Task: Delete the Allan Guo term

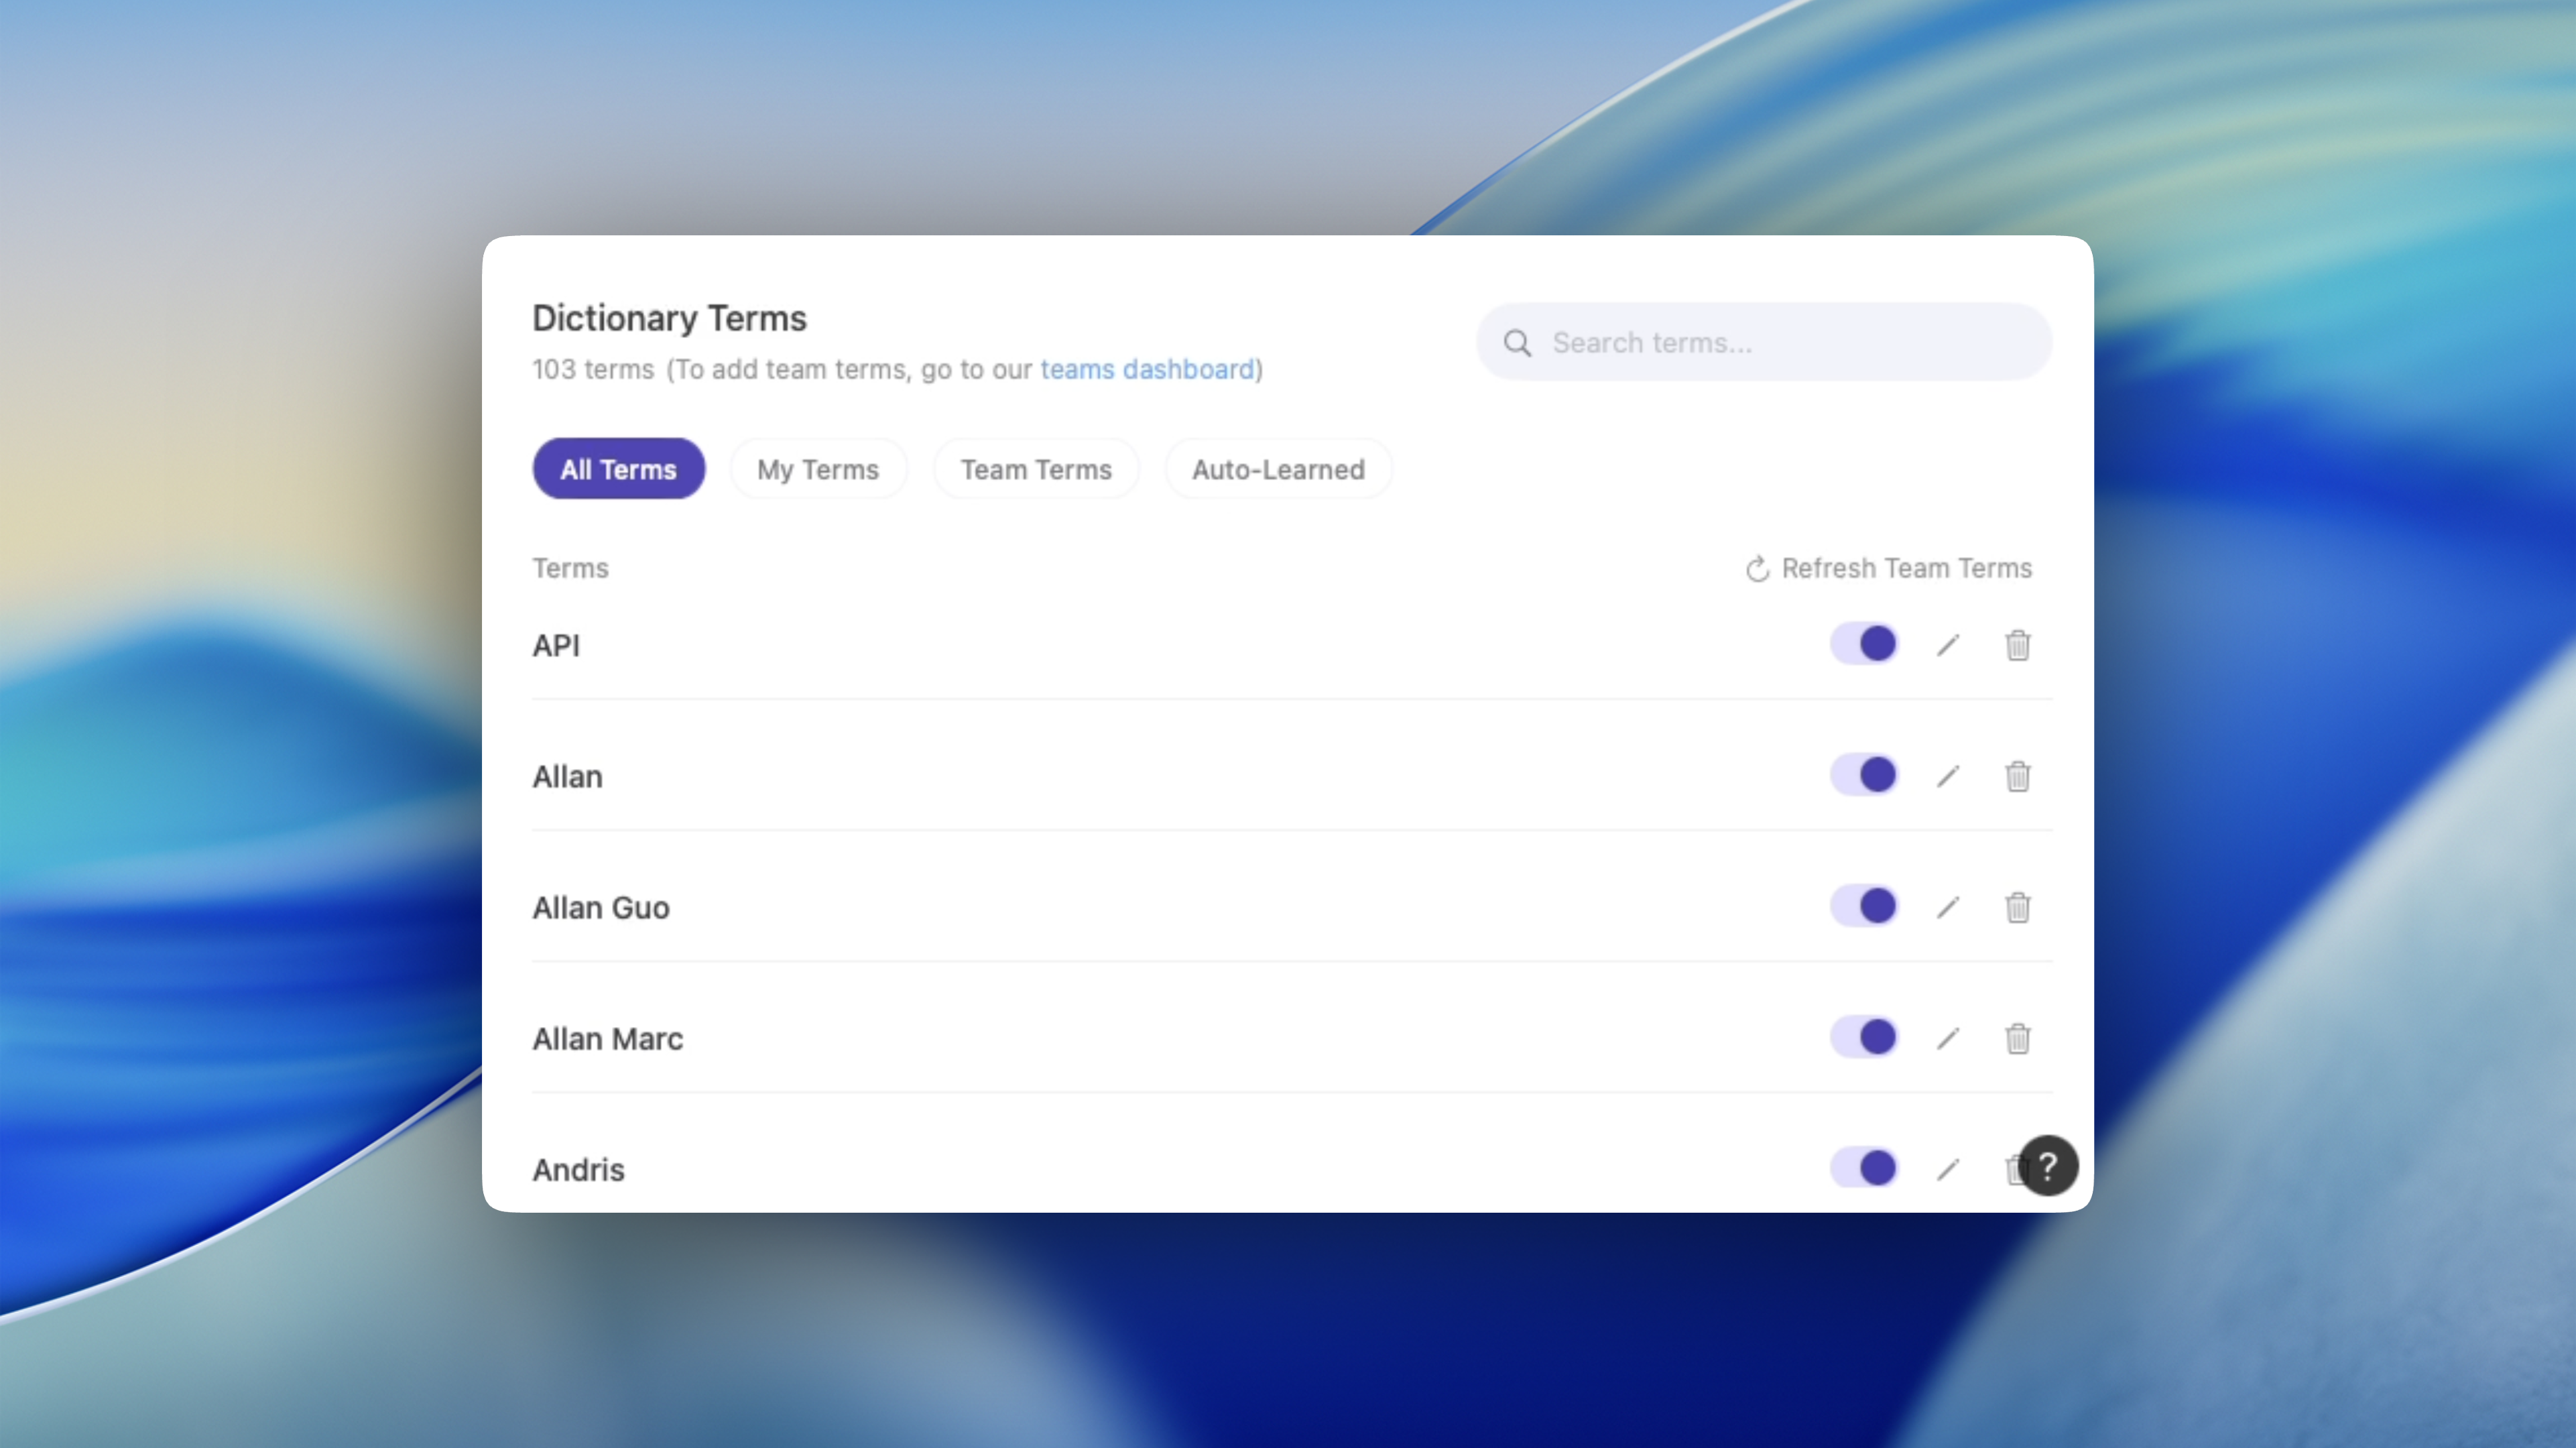Action: pyautogui.click(x=2017, y=907)
